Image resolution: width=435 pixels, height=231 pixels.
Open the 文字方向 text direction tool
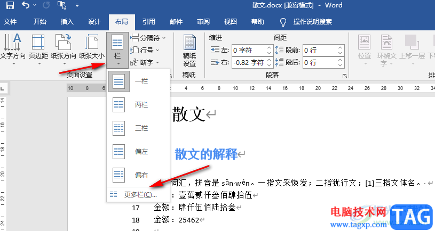tap(13, 49)
